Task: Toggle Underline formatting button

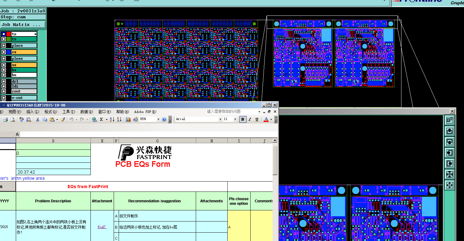Action: click(257, 119)
